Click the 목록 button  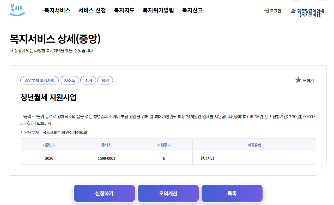click(x=232, y=193)
